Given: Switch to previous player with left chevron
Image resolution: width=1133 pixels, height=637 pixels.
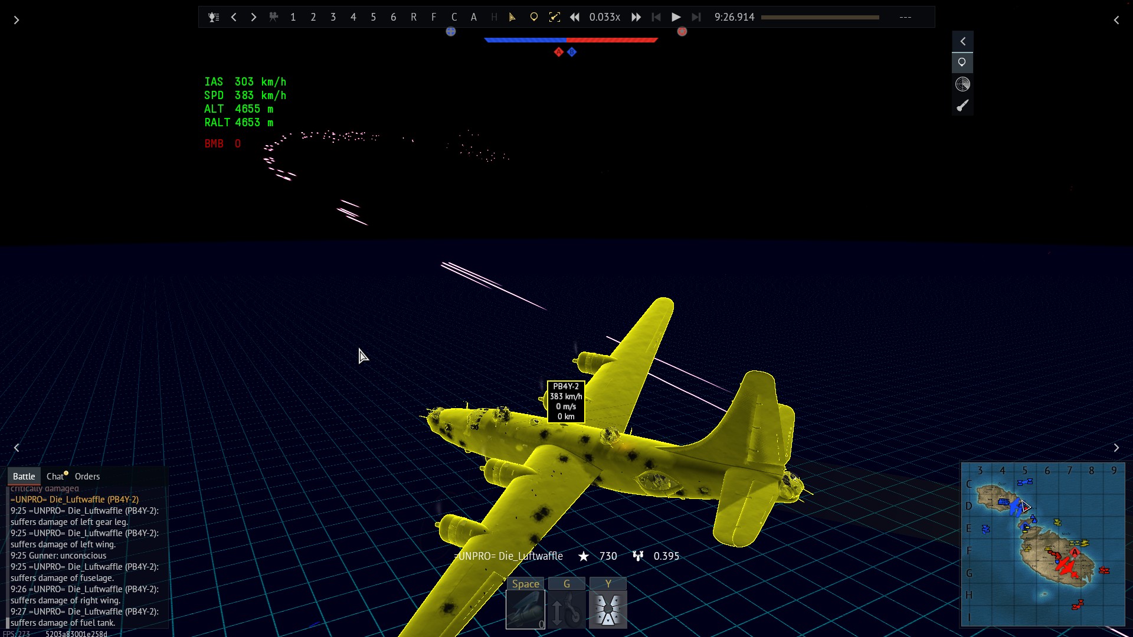Looking at the screenshot, I should point(234,17).
